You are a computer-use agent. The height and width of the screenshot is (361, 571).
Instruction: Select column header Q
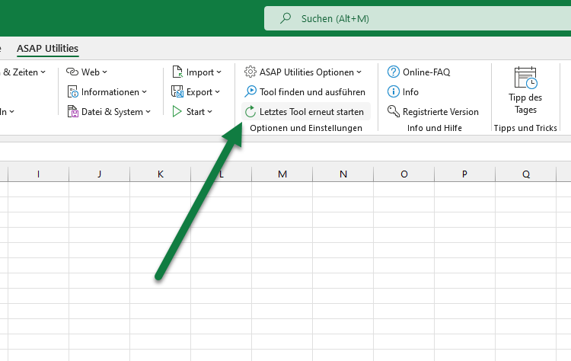(x=526, y=174)
